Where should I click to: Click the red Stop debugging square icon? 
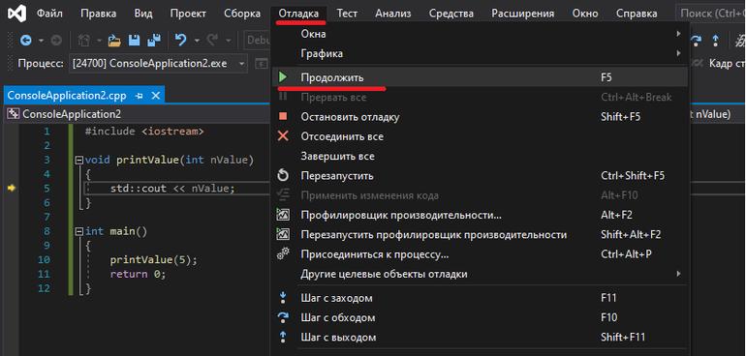[283, 116]
